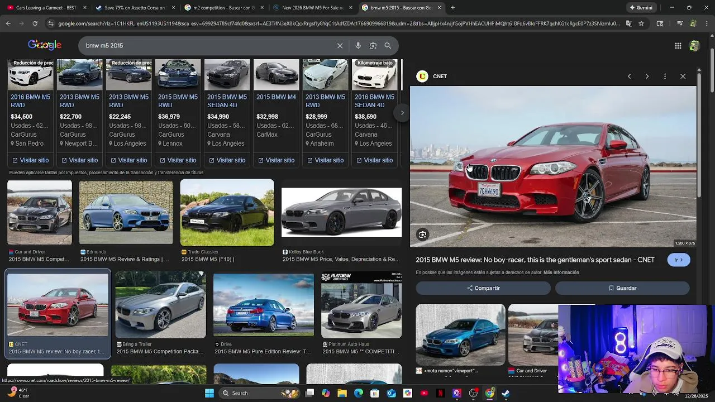Open the Más información copyright link
This screenshot has width=715, height=402.
click(x=561, y=272)
